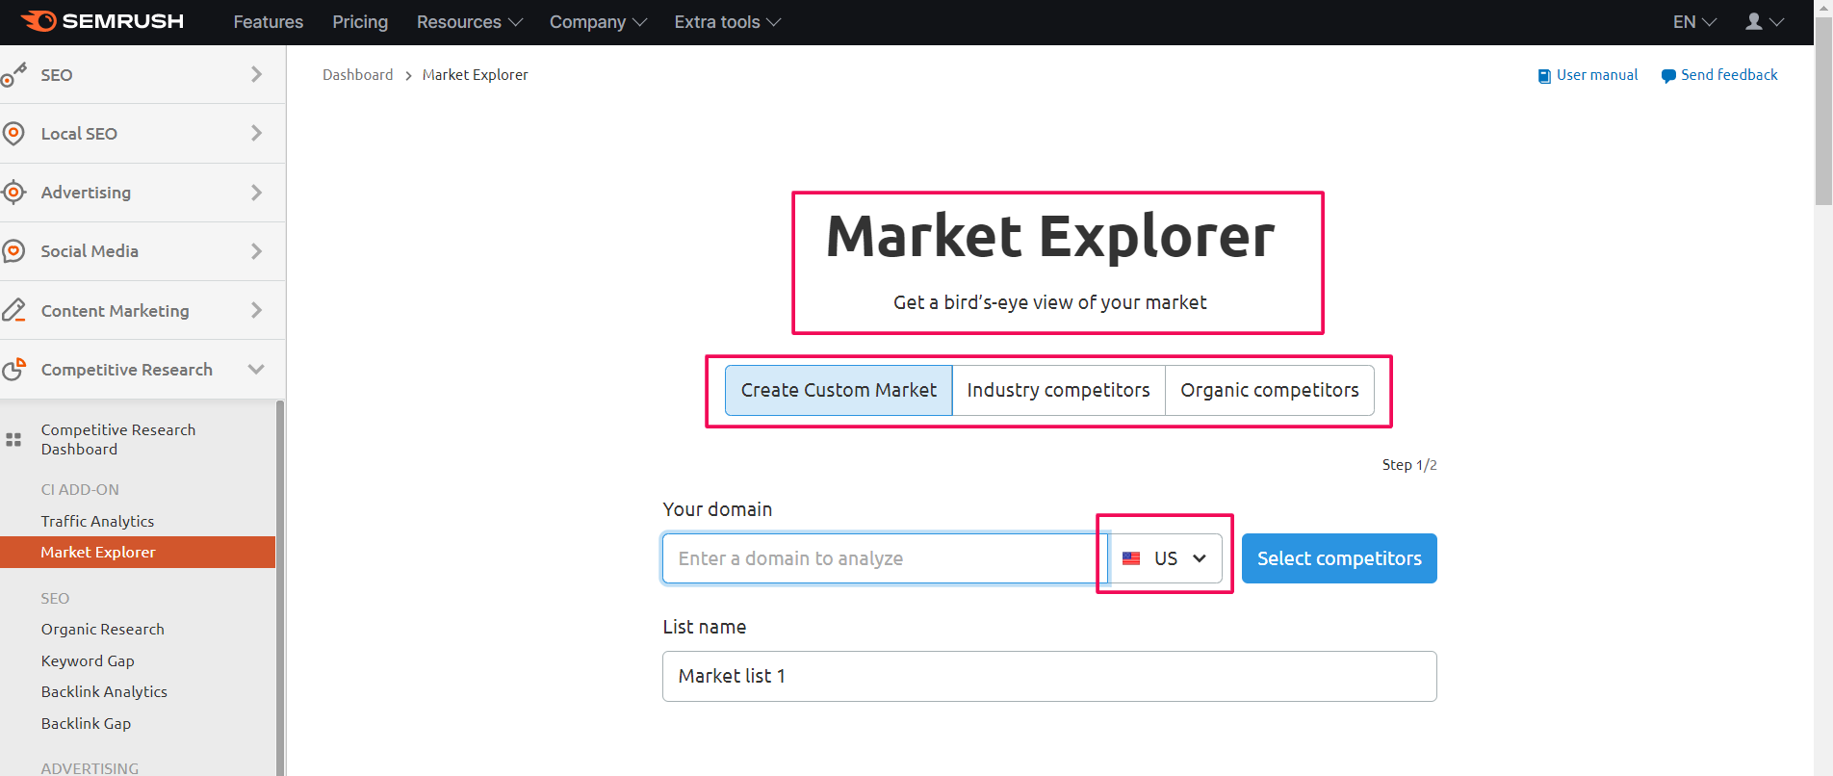Viewport: 1833px width, 776px height.
Task: Go to the Dashboard breadcrumb link
Action: click(357, 75)
